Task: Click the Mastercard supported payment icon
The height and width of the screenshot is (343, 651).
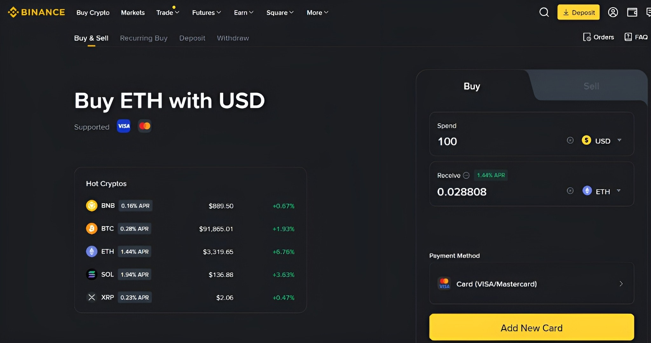Action: point(144,126)
